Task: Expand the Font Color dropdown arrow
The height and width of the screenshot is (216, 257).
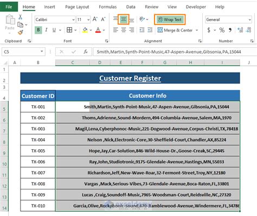Action: click(x=104, y=30)
